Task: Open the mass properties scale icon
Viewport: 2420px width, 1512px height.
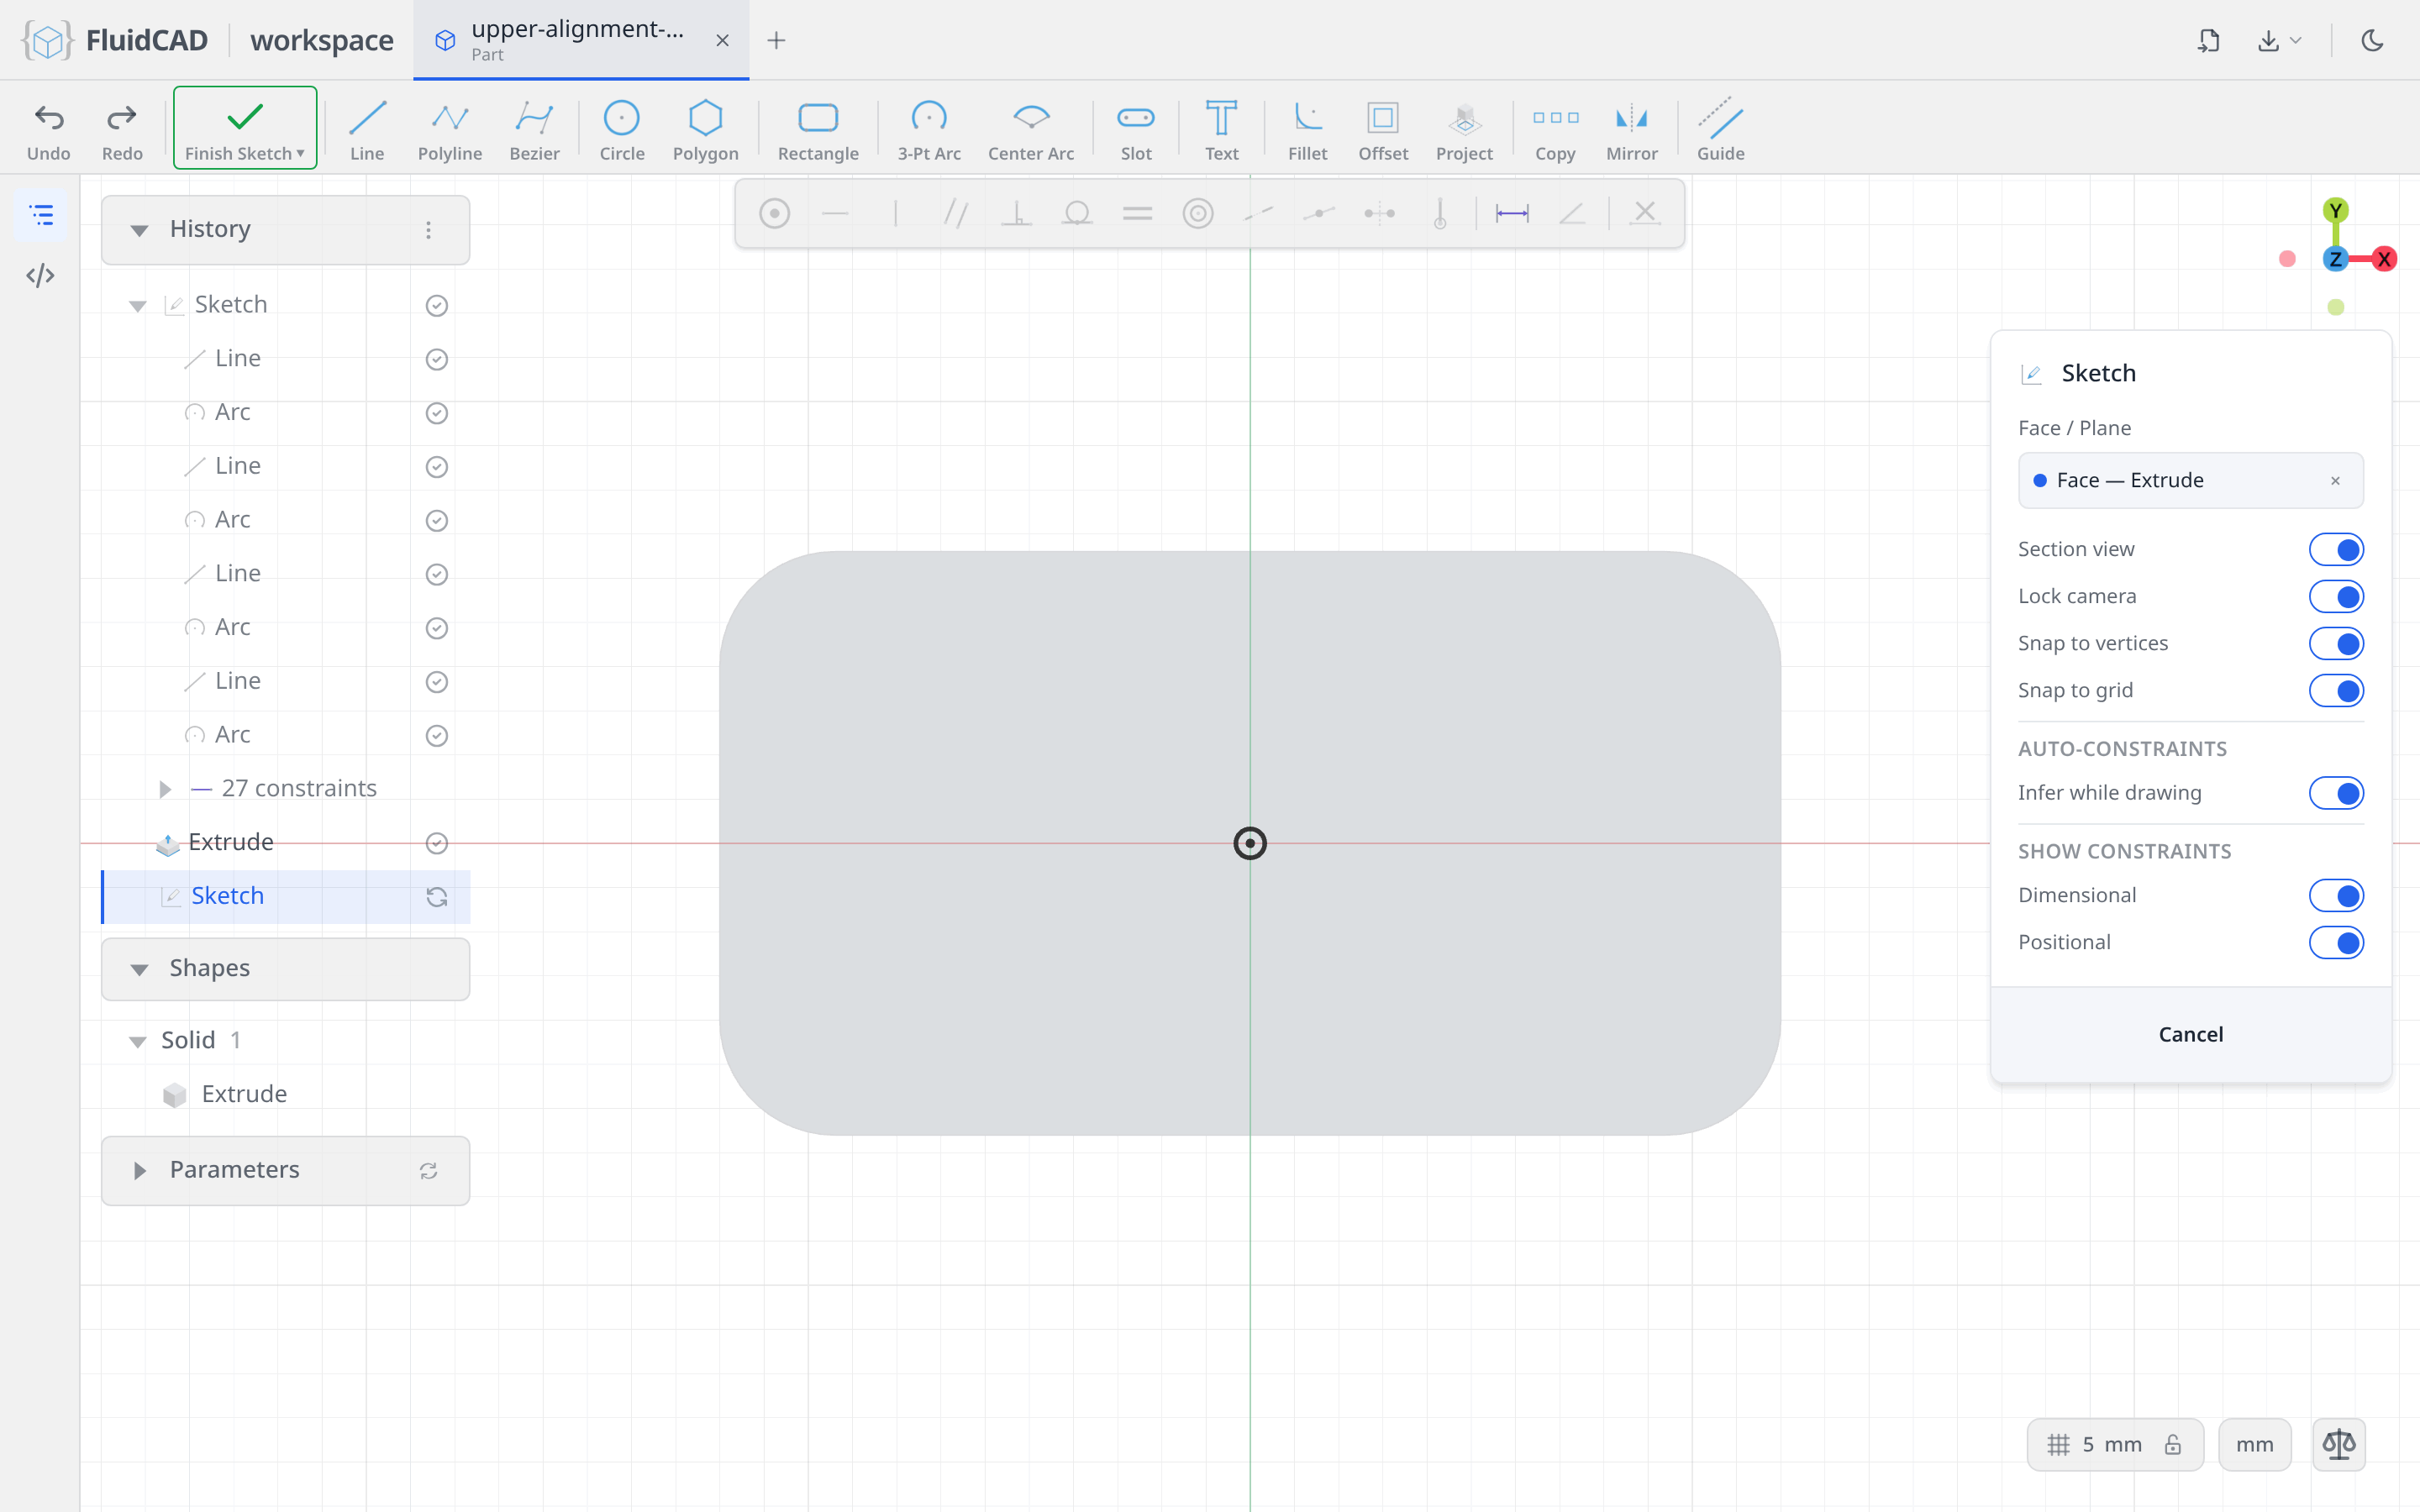Action: pos(2339,1444)
